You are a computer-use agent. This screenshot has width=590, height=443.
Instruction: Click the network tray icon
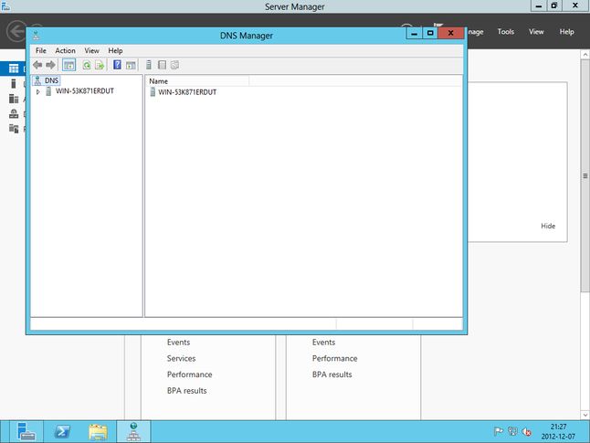point(512,431)
